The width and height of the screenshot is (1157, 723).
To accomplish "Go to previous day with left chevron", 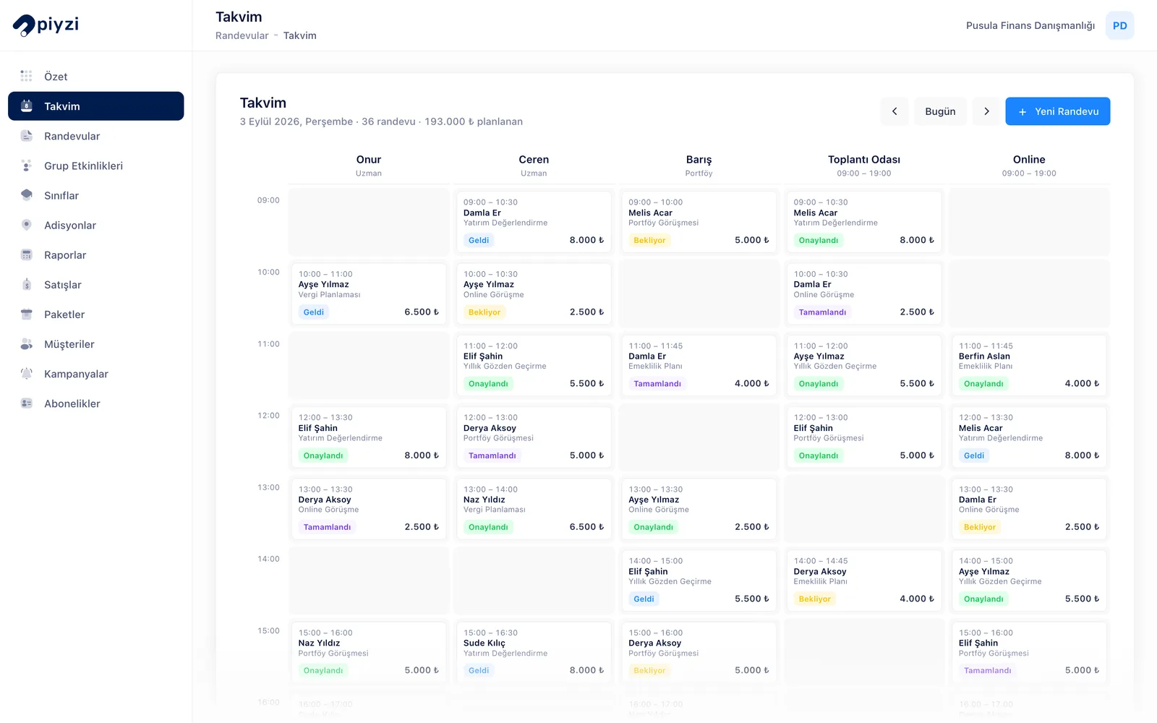I will click(895, 111).
